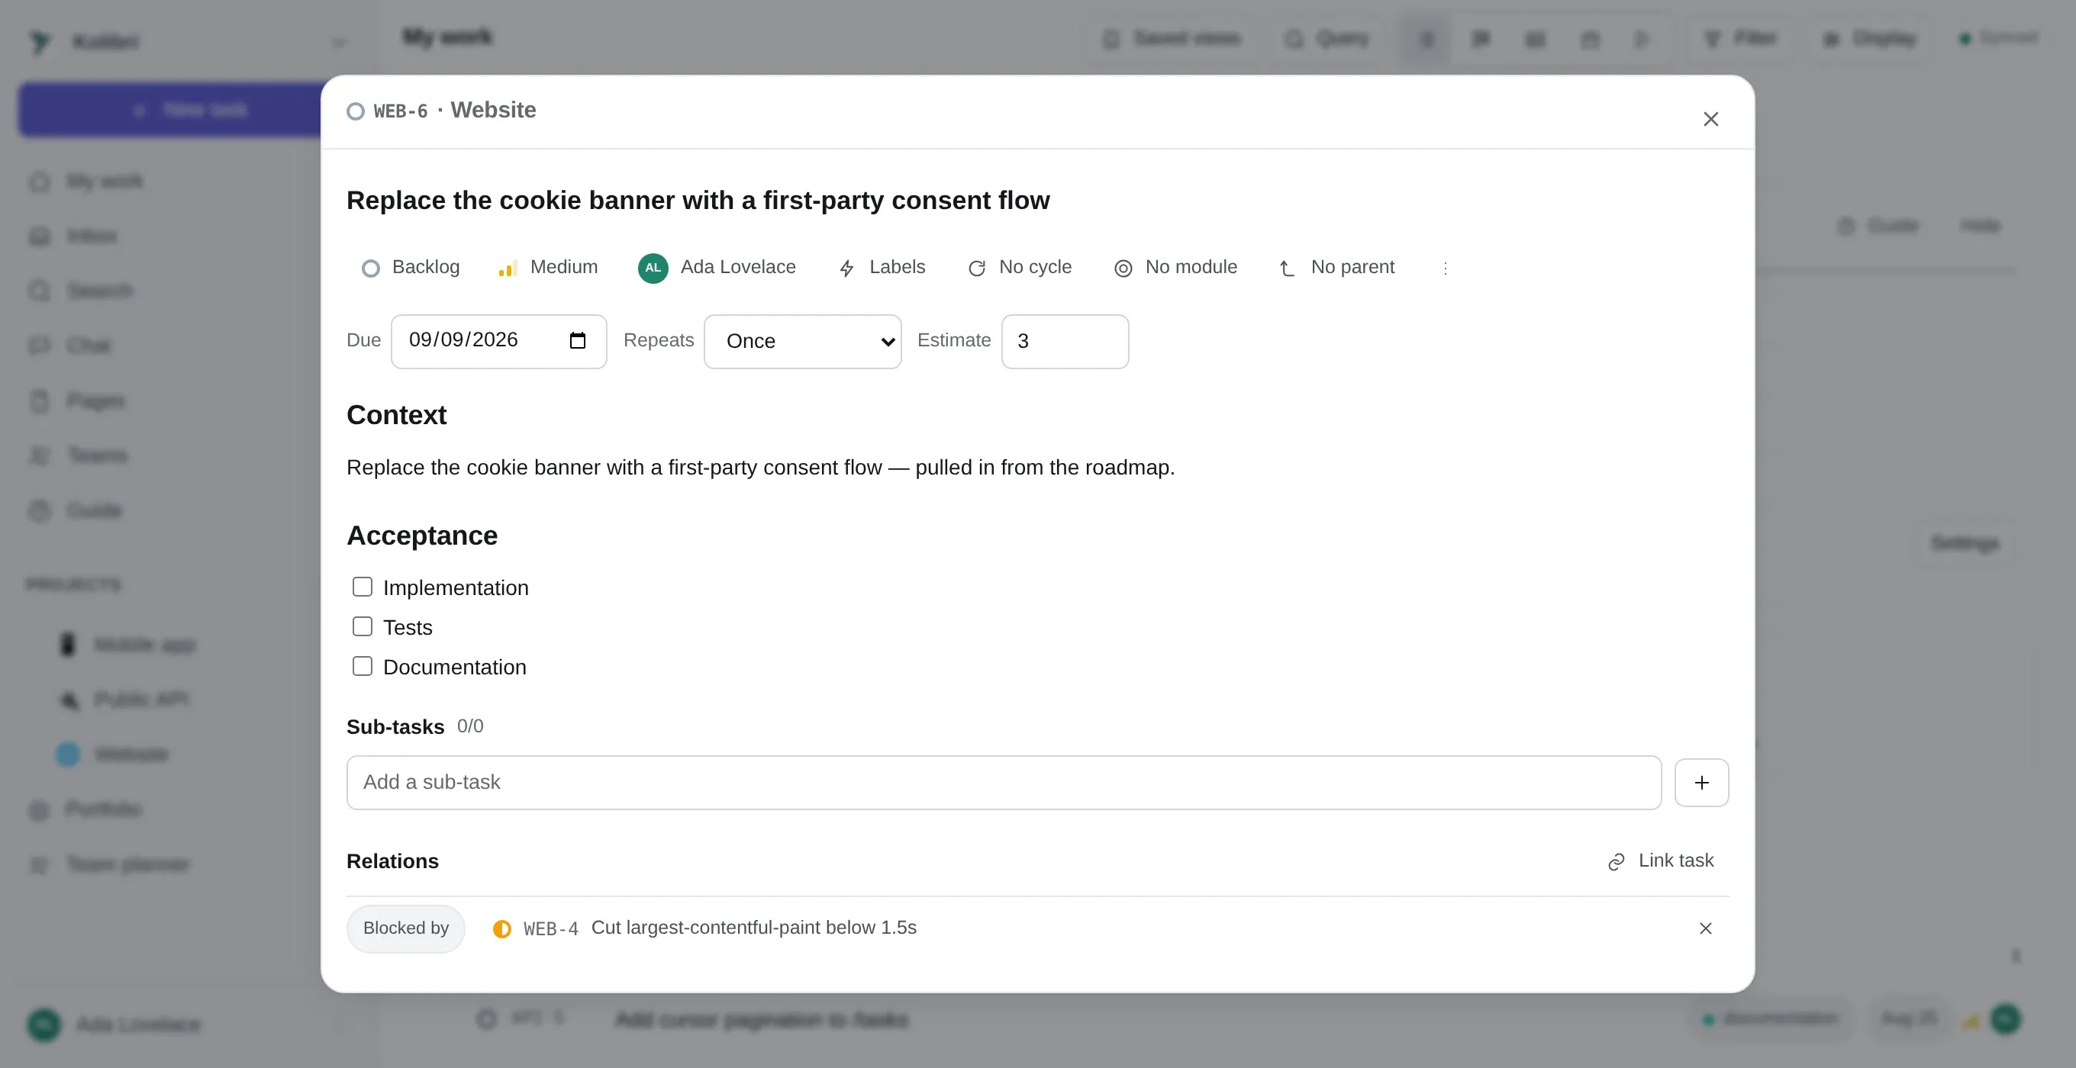Click the plus add sub-task button

pos(1701,782)
